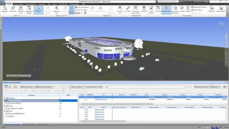Expand the Выбор и поиск panel dropdown
This screenshot has height=129, width=229.
[x=62, y=15]
